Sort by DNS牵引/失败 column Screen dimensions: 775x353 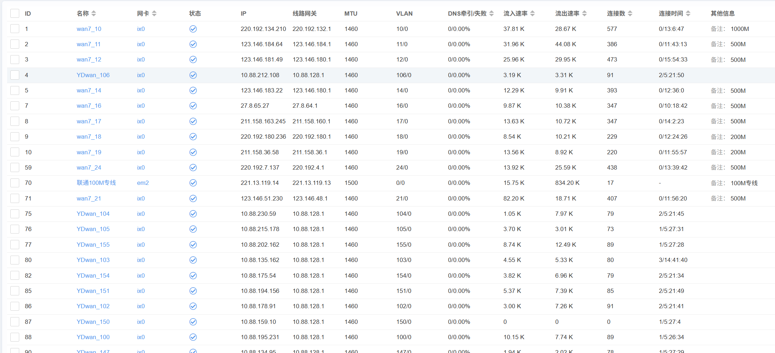pyautogui.click(x=491, y=14)
